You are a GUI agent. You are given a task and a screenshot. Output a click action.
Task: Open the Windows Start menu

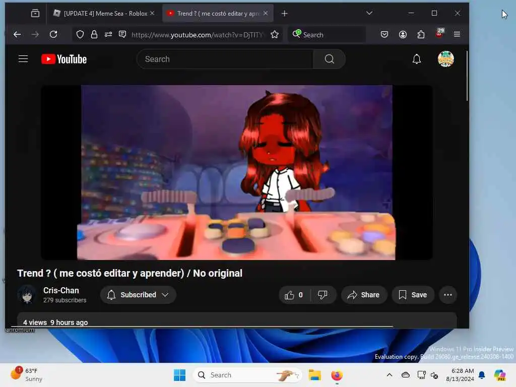180,375
